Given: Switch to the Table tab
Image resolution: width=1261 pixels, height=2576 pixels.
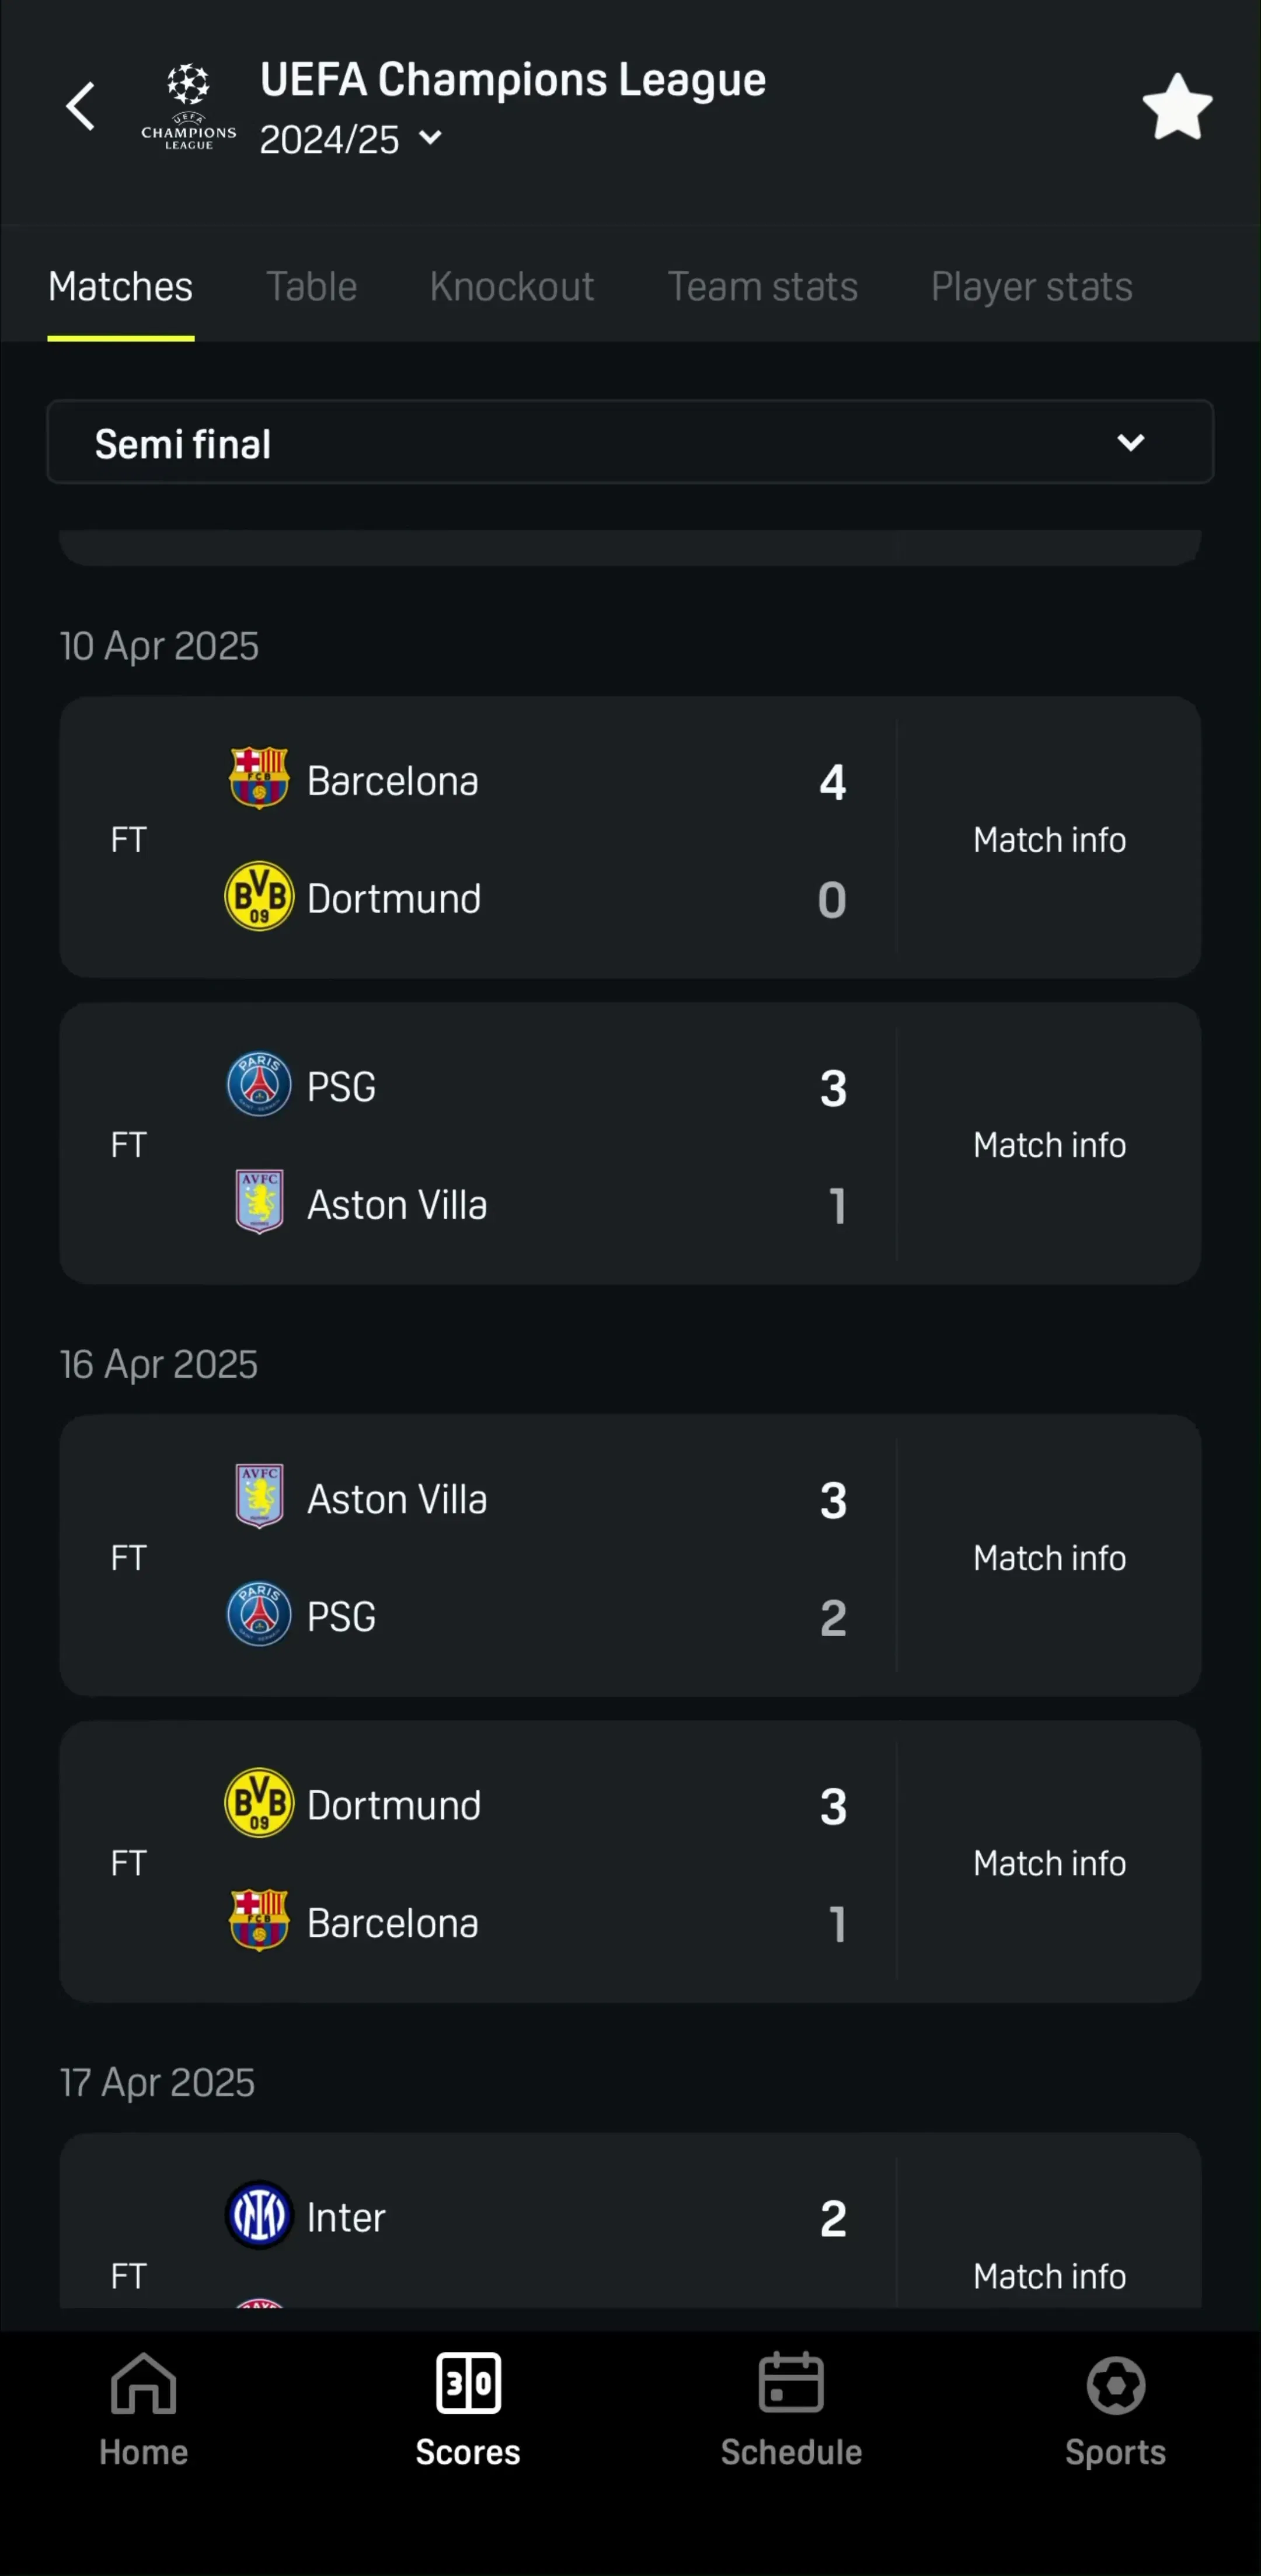Looking at the screenshot, I should pos(311,287).
